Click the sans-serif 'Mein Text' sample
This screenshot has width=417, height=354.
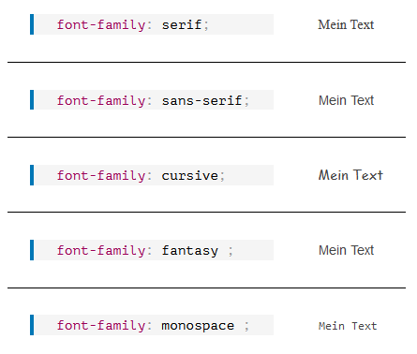[346, 100]
